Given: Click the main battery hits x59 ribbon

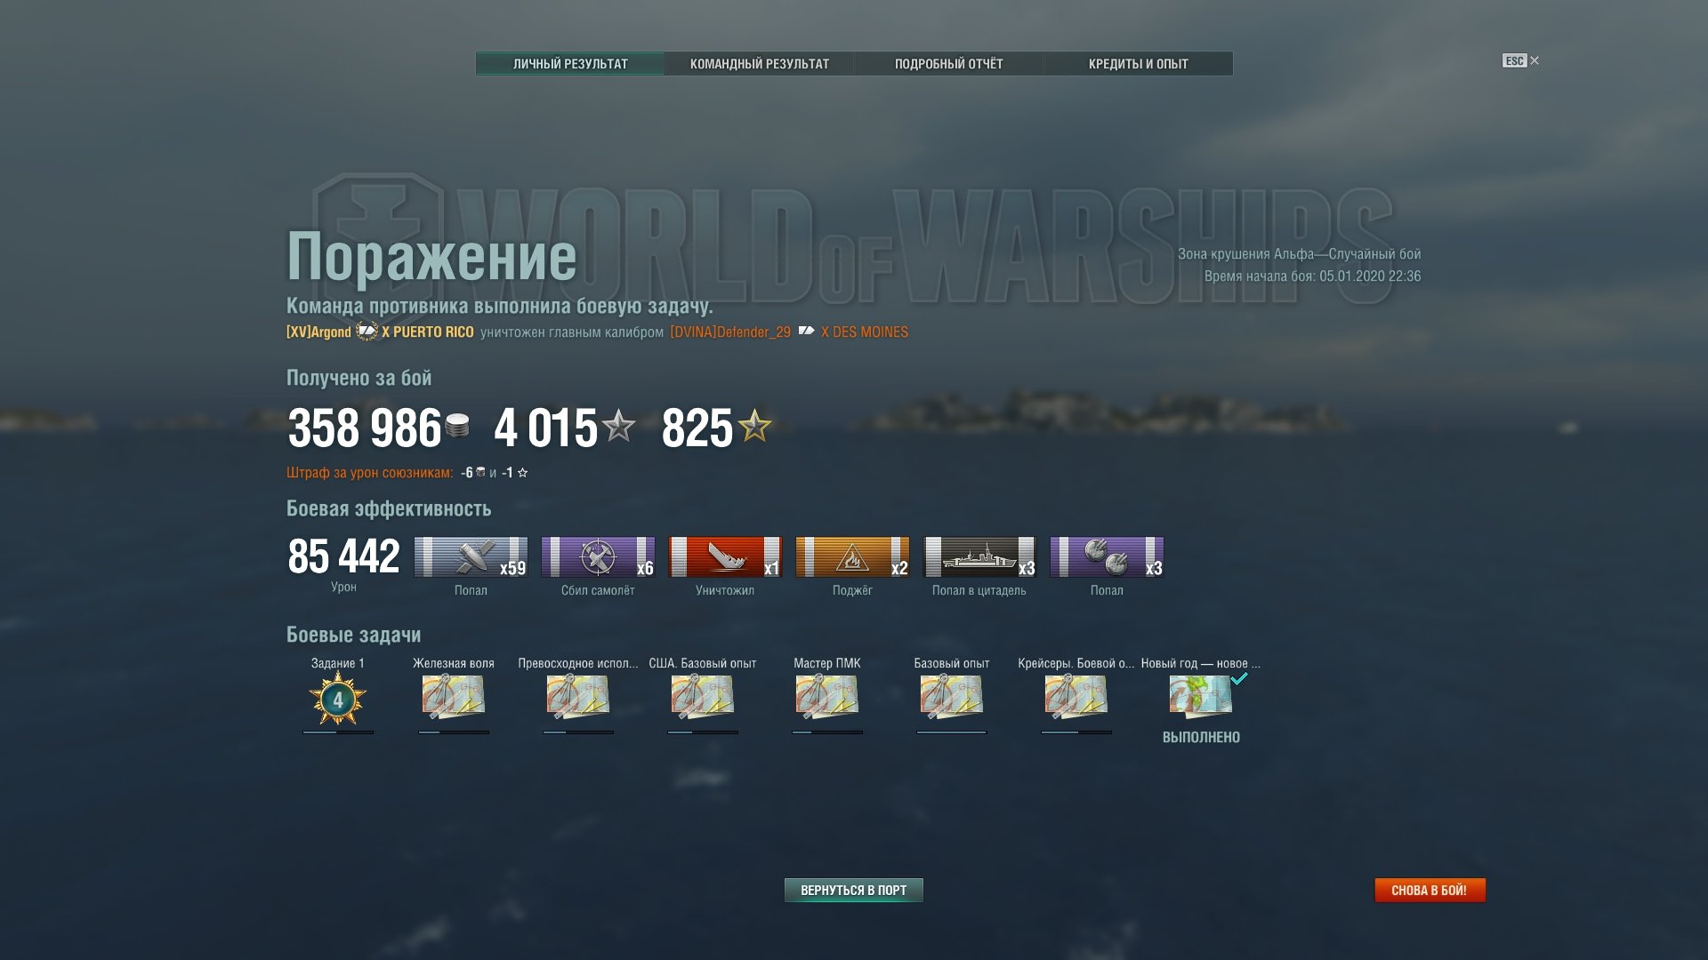Looking at the screenshot, I should pyautogui.click(x=471, y=557).
